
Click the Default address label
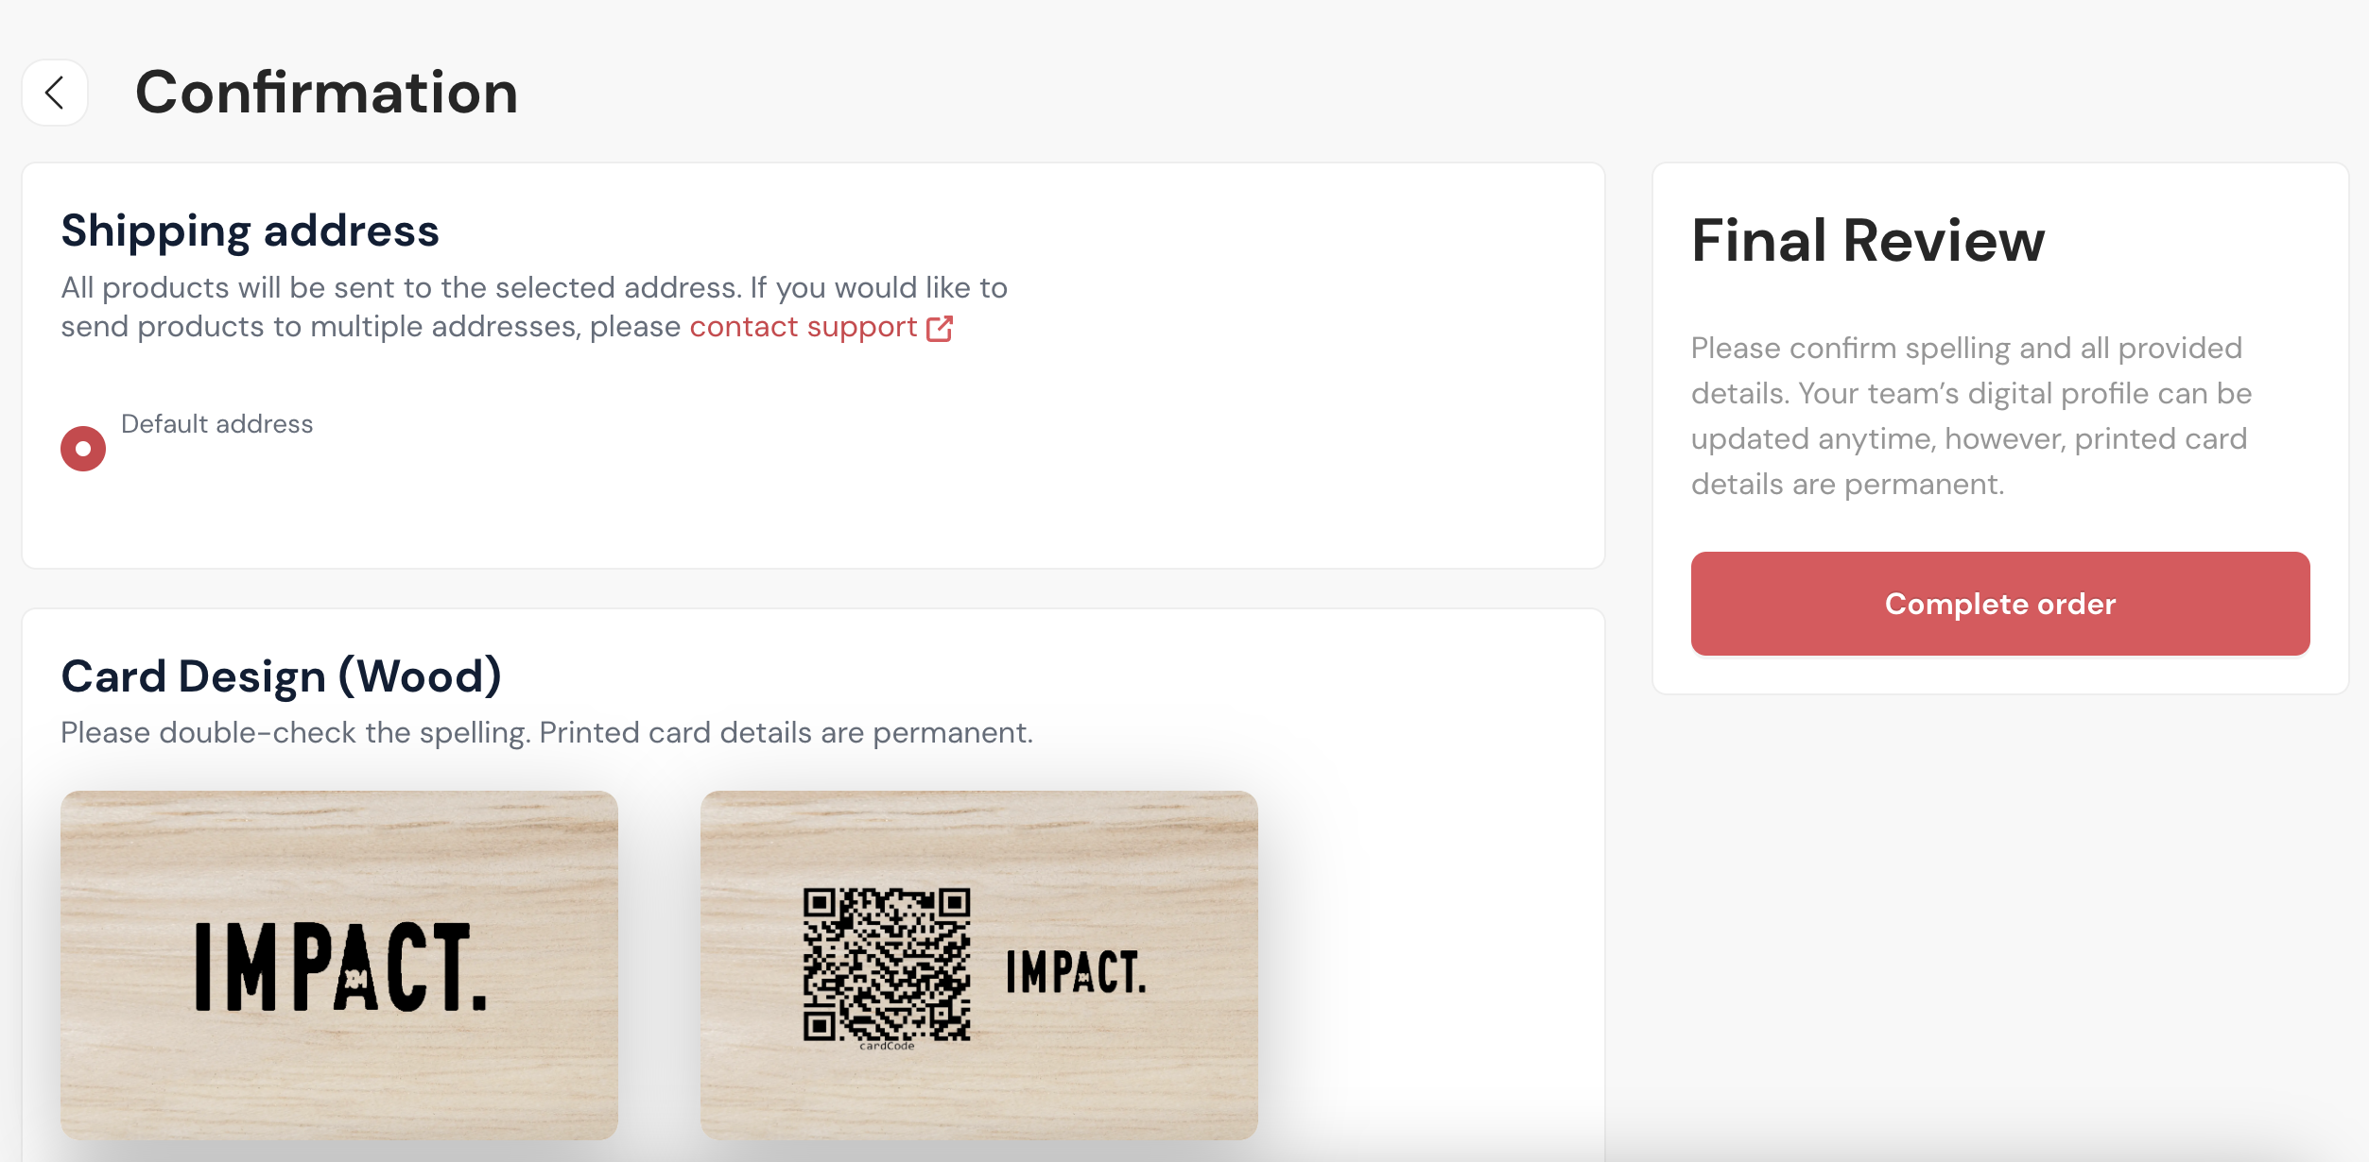(216, 424)
